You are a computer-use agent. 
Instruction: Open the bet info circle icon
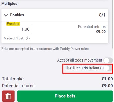[x=28, y=38]
